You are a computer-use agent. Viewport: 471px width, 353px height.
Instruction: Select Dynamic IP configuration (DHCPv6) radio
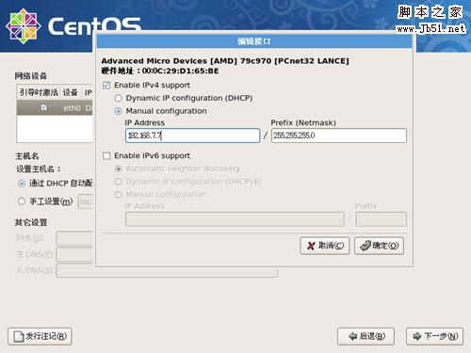118,182
